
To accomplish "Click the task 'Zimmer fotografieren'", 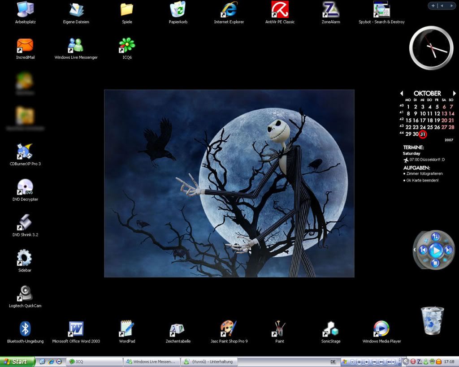I will click(x=423, y=173).
